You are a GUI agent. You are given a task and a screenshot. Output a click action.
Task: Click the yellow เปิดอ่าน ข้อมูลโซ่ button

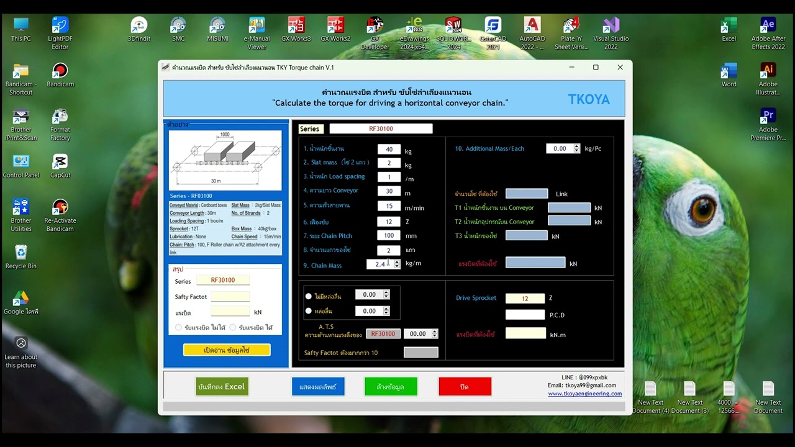227,350
